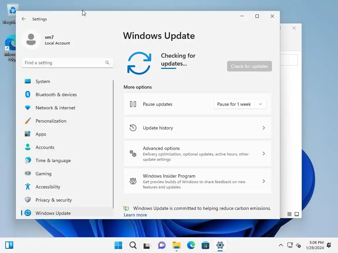Click the large view icon in background window
Viewport: 338px width, 253px height.
coord(297,214)
